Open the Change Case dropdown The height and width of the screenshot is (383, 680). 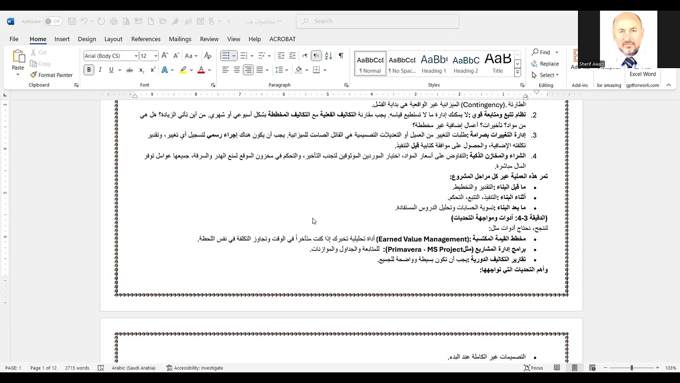click(x=191, y=56)
